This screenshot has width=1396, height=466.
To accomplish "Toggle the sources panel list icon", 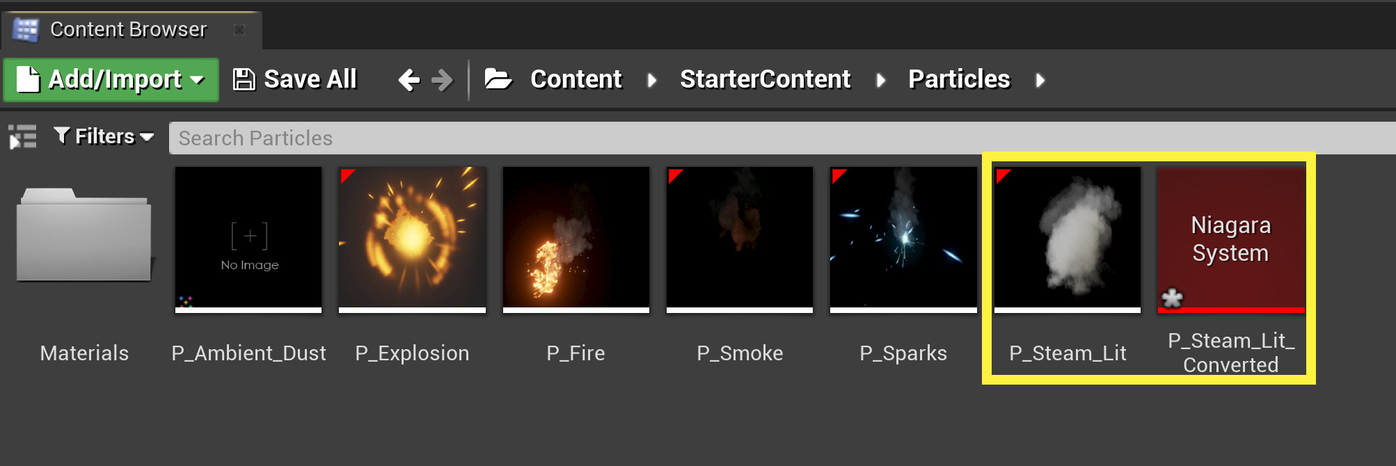I will pyautogui.click(x=21, y=136).
